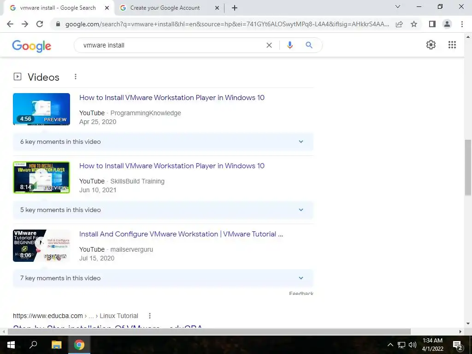Screen dimensions: 472x354
Task: Open the Google apps grid
Action: (452, 45)
